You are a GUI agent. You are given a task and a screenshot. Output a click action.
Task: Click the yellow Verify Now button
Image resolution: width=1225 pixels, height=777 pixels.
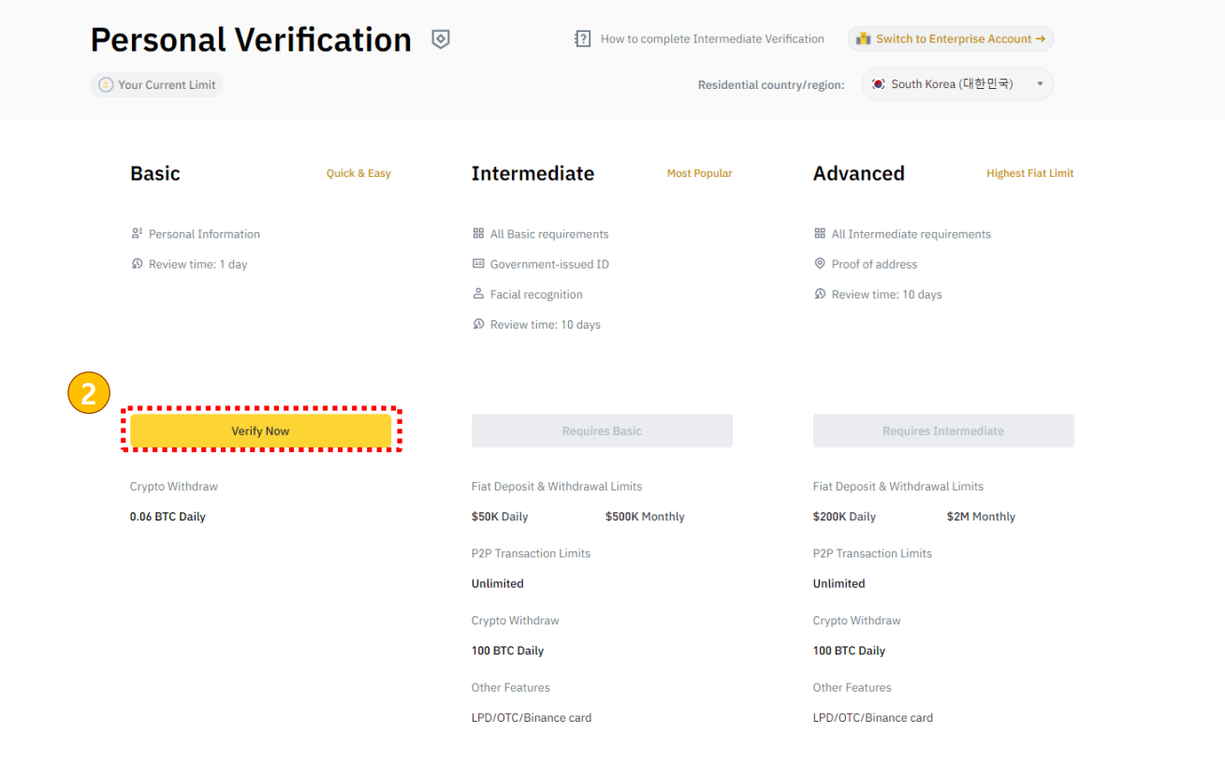260,431
